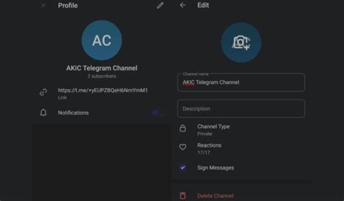Screen dimensions: 344x201
Task: Toggle the Notifications switch
Action: [x=158, y=113]
